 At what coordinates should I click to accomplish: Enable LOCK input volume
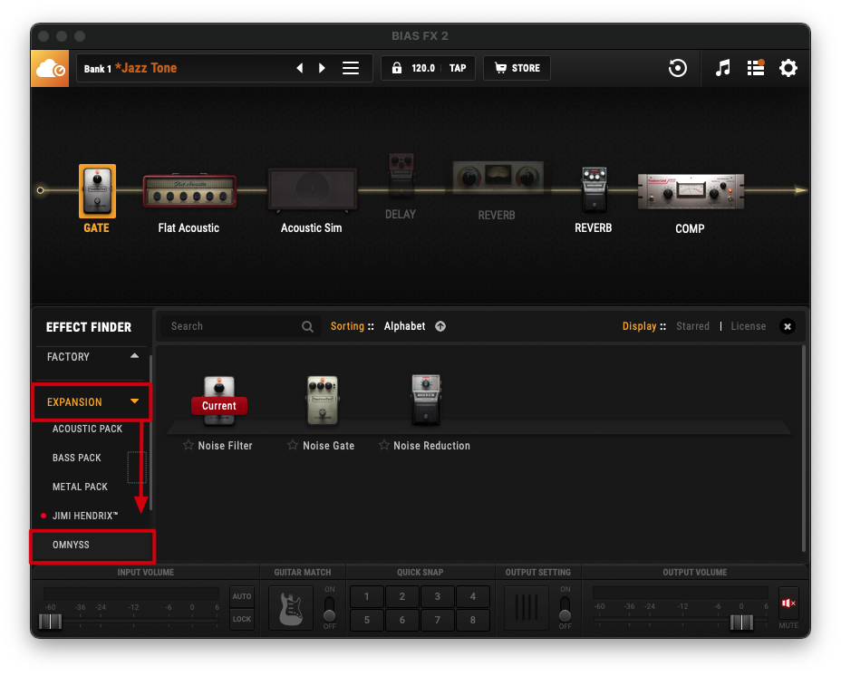(x=242, y=619)
